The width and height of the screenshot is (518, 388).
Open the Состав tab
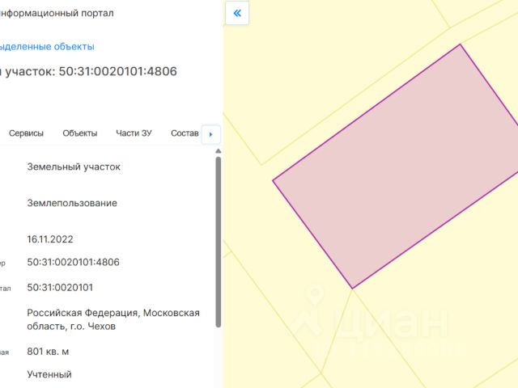185,133
